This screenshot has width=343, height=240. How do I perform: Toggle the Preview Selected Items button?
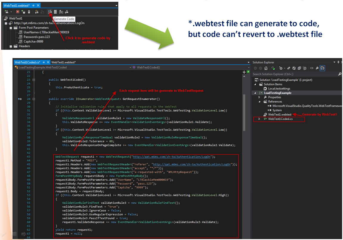322,68
